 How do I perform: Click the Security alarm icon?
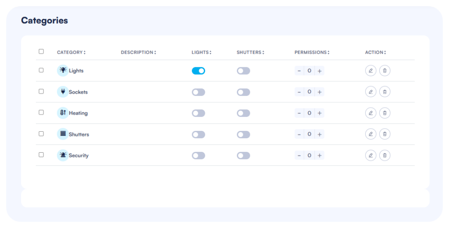[63, 155]
